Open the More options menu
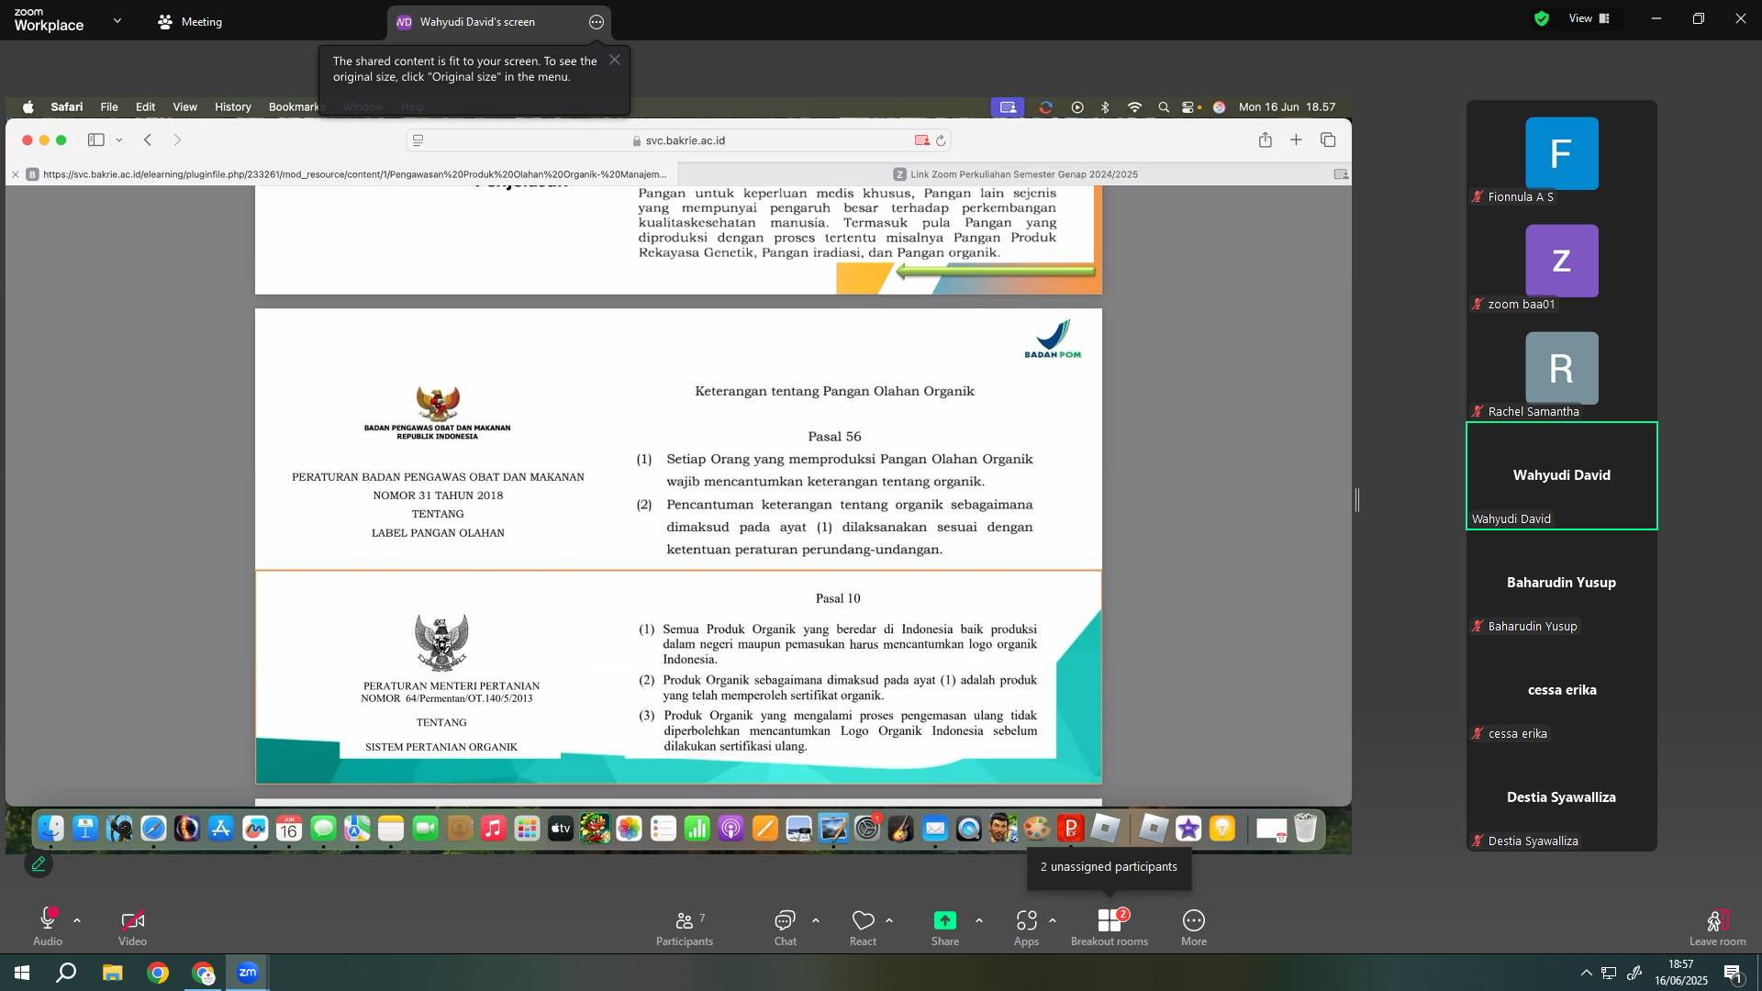 pos(1194,927)
